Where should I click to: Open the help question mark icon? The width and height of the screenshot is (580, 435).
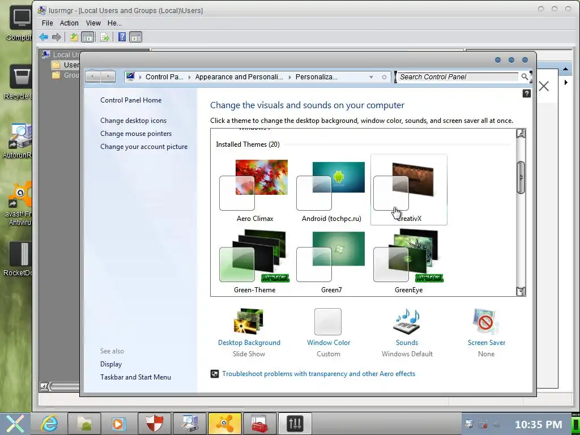point(526,93)
